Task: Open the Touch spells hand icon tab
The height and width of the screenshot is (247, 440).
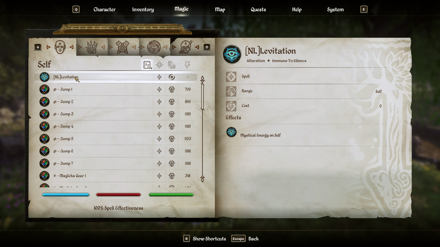Action: pyautogui.click(x=91, y=47)
